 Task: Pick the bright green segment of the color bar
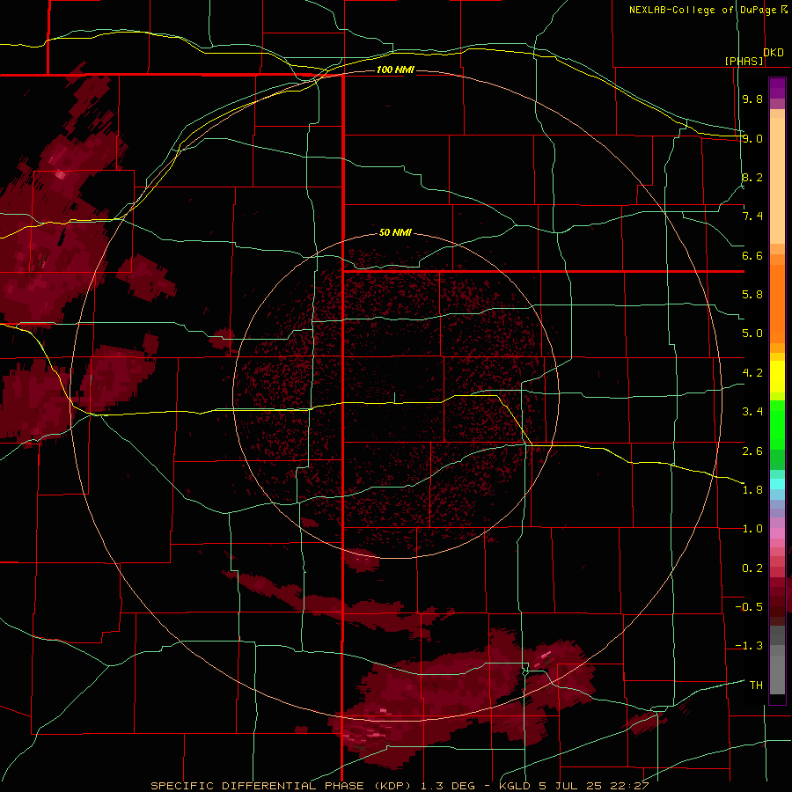tap(777, 425)
